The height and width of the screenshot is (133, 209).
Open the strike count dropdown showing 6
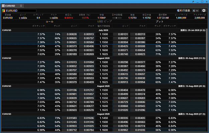point(195,11)
